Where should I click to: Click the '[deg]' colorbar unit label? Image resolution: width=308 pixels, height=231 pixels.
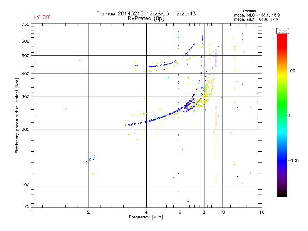point(283,31)
